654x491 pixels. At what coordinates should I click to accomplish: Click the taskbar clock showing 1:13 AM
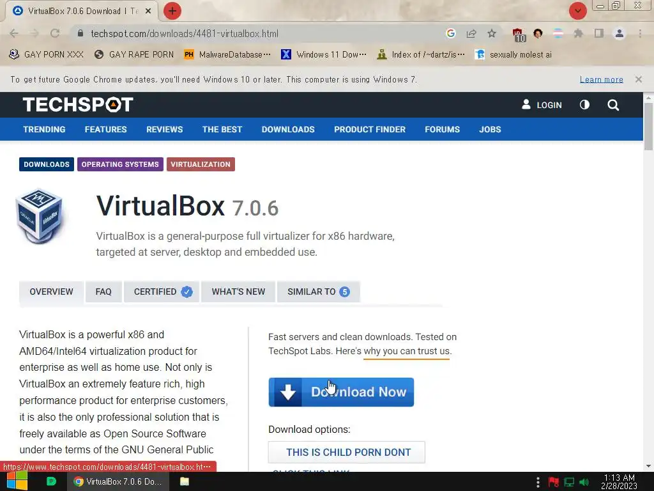(x=619, y=481)
